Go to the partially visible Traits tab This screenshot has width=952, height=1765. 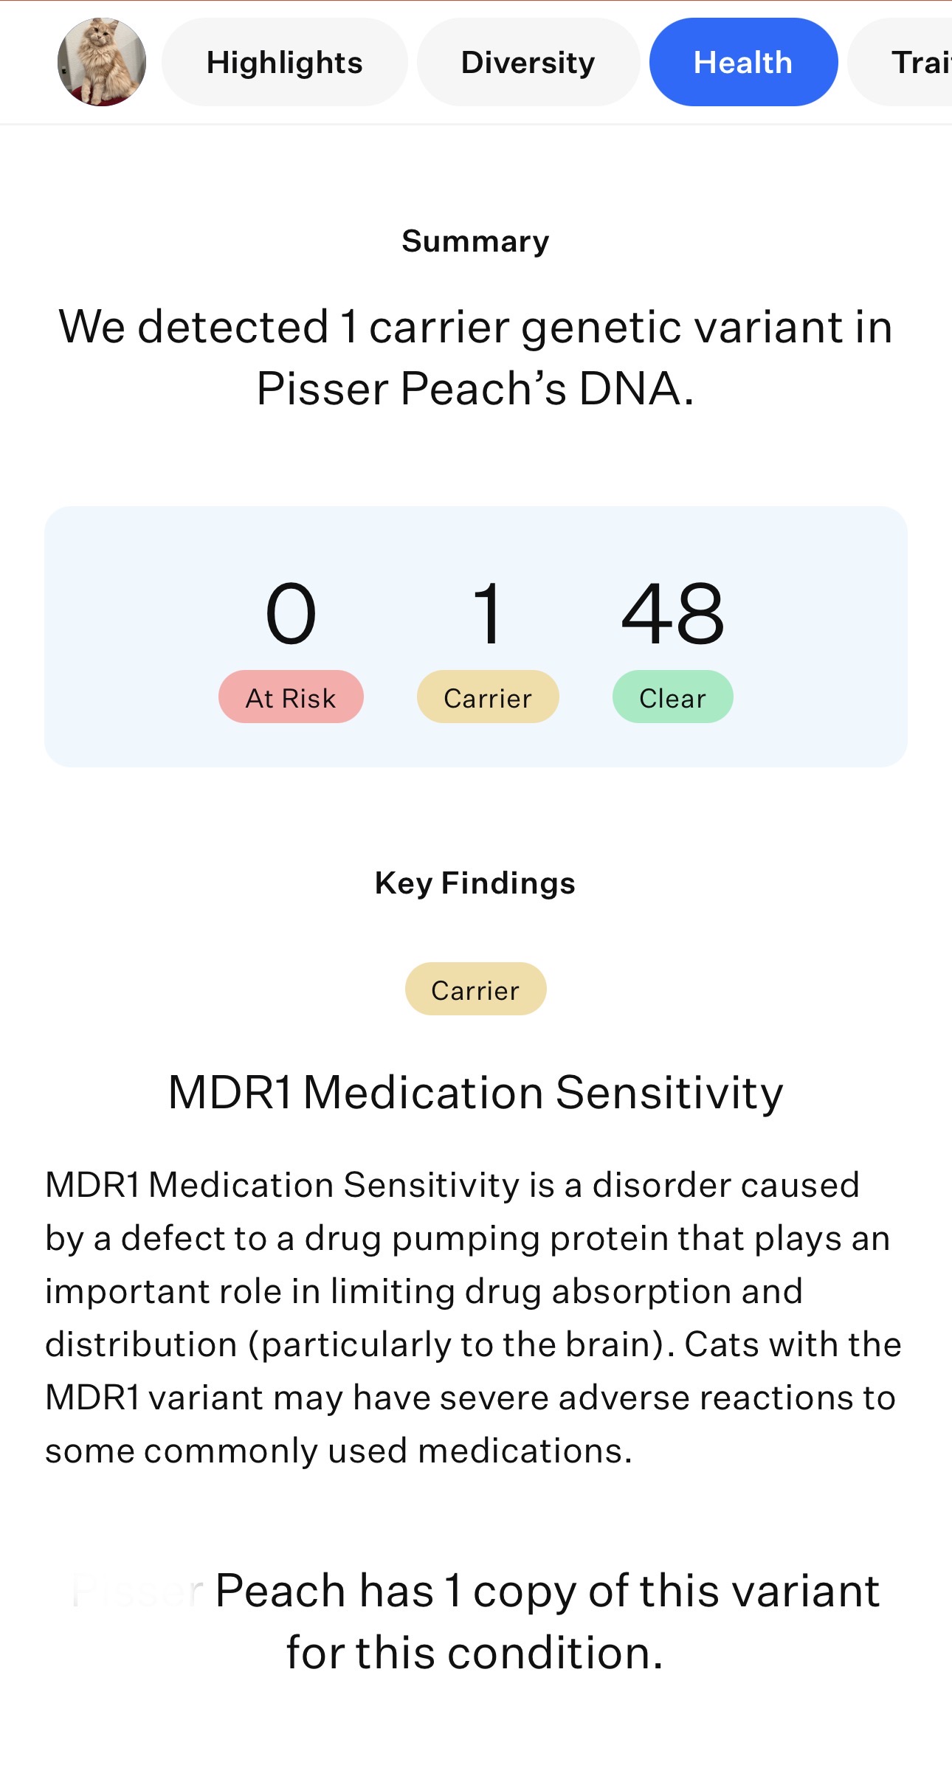(x=902, y=62)
